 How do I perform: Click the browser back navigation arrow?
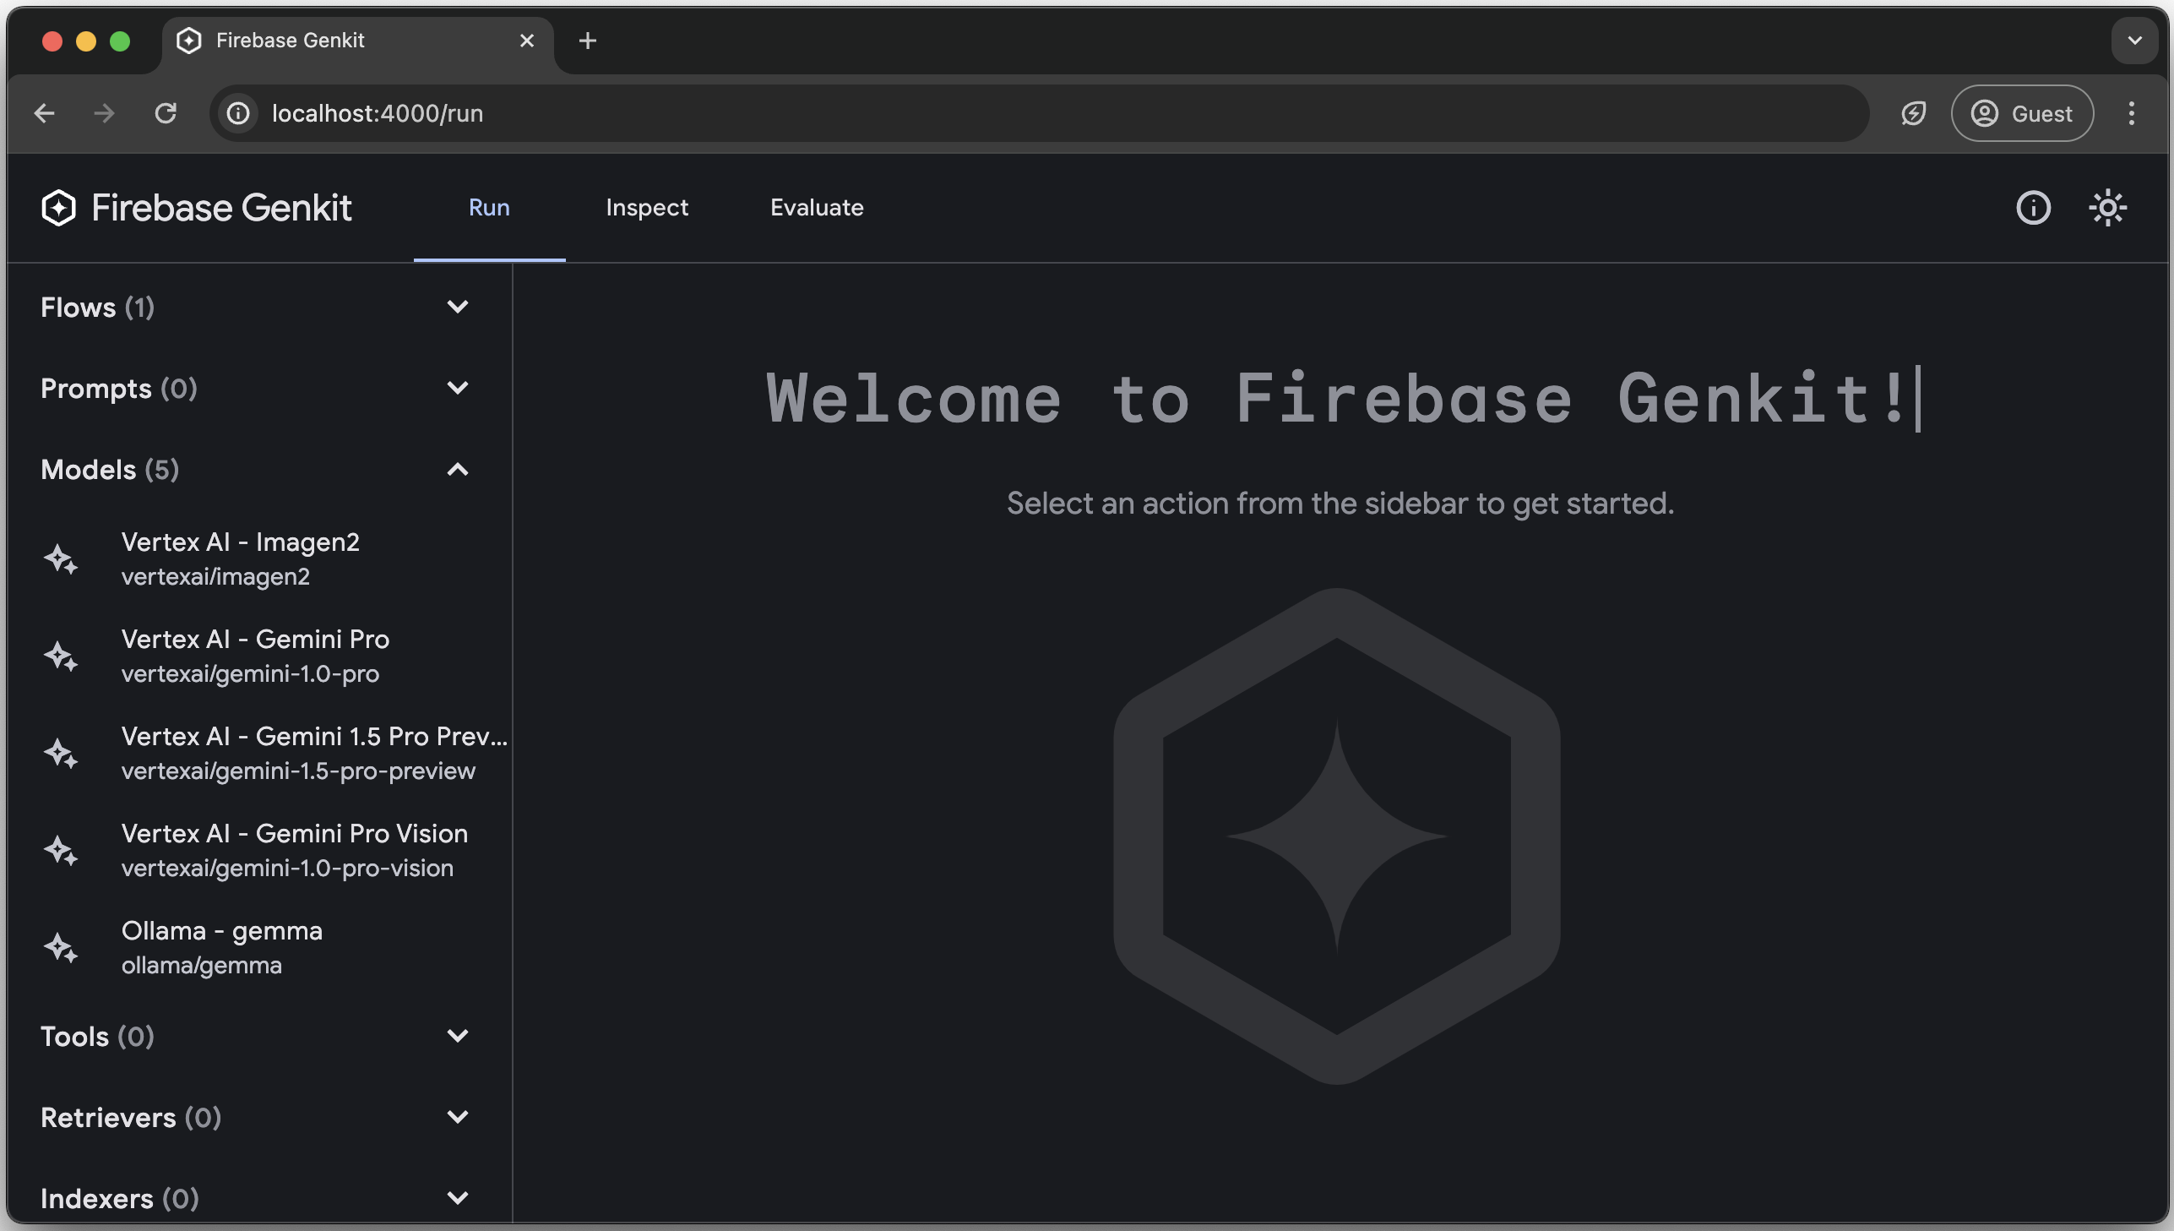pyautogui.click(x=41, y=113)
